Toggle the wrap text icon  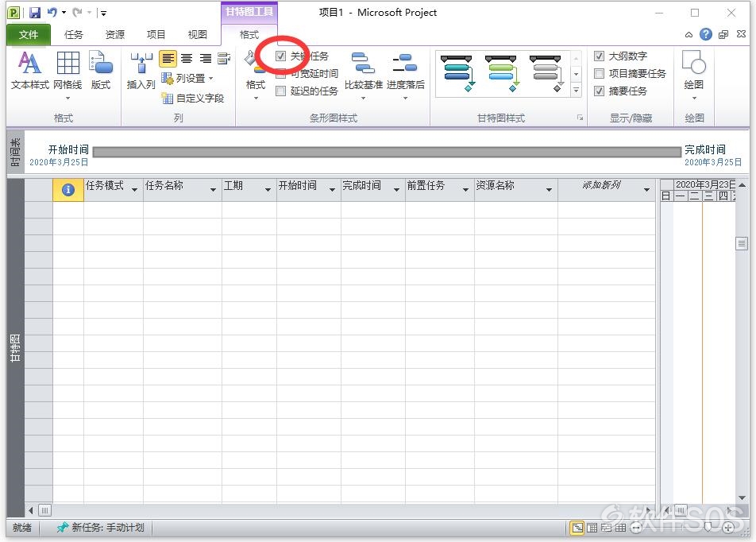[224, 58]
